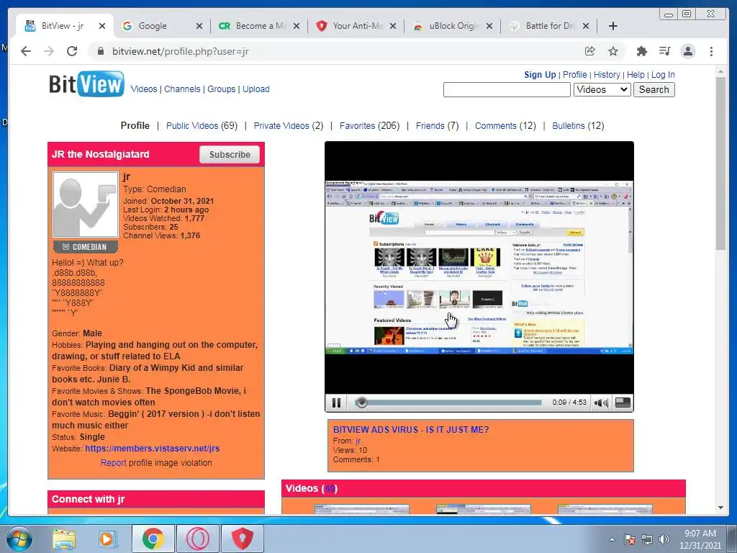Show hidden system tray icons
The image size is (737, 553).
(x=612, y=539)
